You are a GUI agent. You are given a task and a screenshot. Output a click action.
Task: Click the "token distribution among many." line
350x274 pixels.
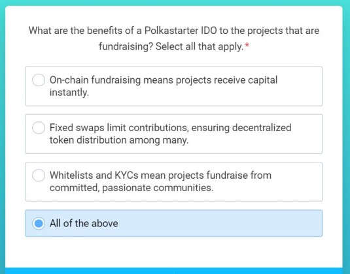click(119, 140)
